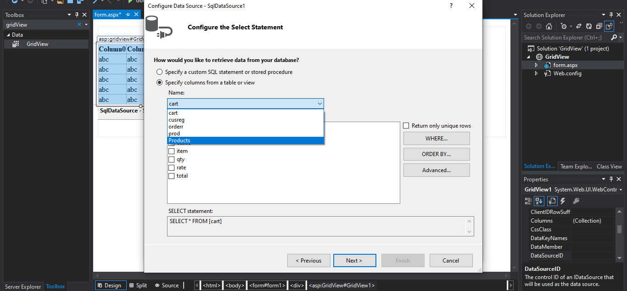Click Sync with Active Document icon
Viewport: 627px width, 291px height.
[x=579, y=26]
